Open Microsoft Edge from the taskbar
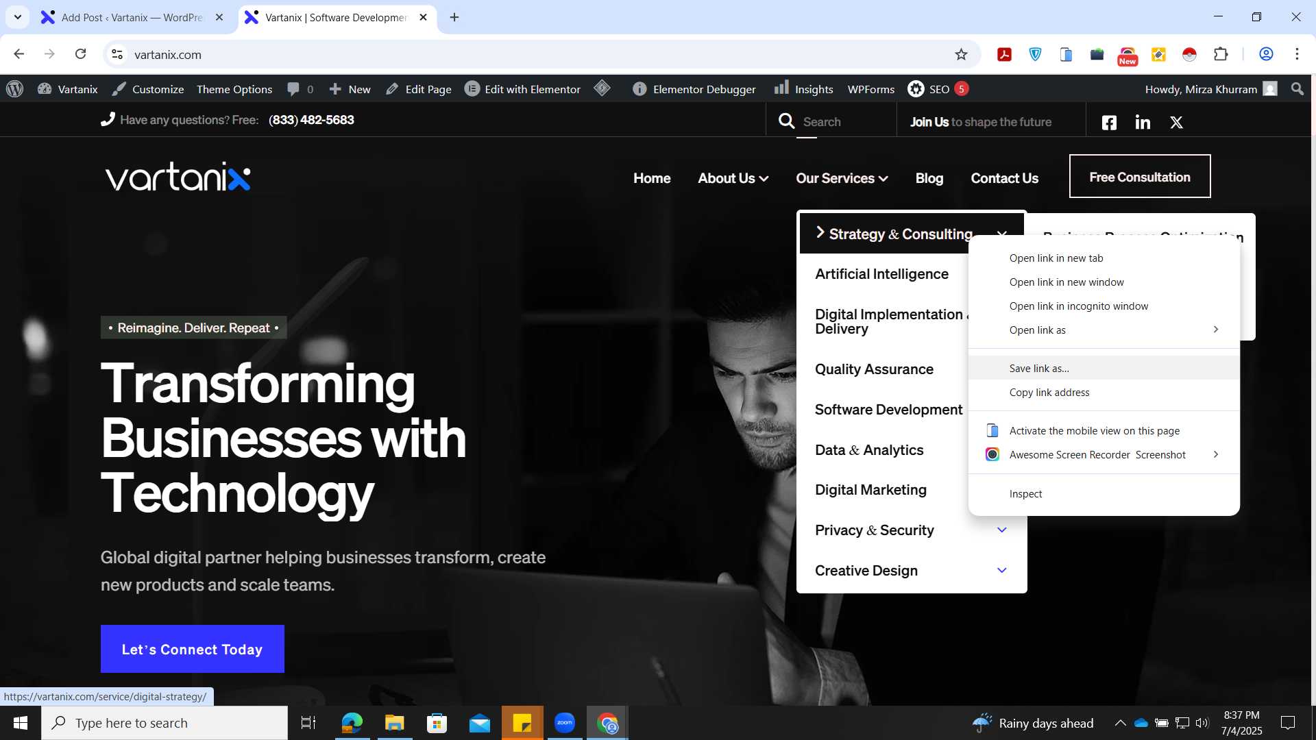Image resolution: width=1316 pixels, height=740 pixels. pyautogui.click(x=352, y=723)
